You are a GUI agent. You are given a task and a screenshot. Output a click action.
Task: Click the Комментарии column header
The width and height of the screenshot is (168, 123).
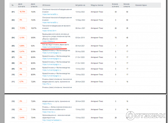pyautogui.click(x=141, y=5)
